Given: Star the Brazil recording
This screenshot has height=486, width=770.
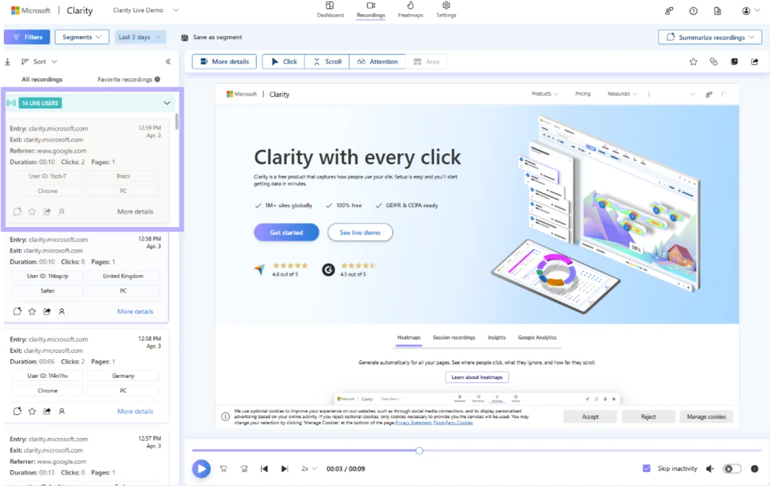Looking at the screenshot, I should pos(32,212).
